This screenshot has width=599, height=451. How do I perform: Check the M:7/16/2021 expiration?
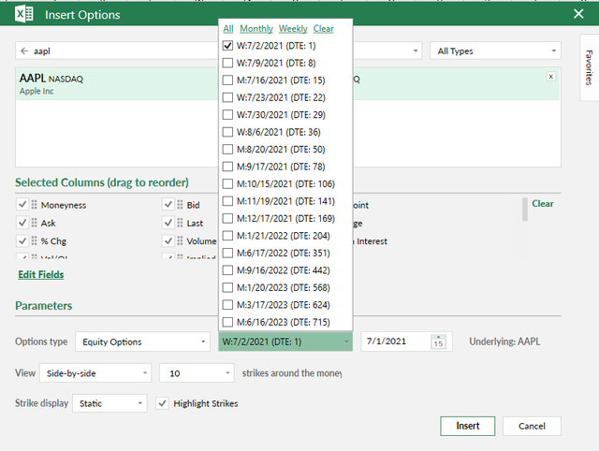227,80
